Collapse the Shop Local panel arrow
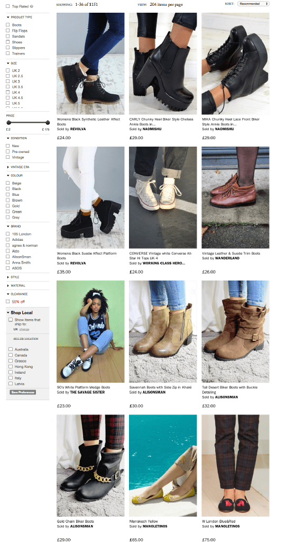The height and width of the screenshot is (542, 296). 8,312
